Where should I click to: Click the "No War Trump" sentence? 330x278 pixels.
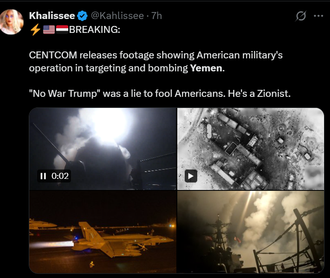click(x=159, y=93)
